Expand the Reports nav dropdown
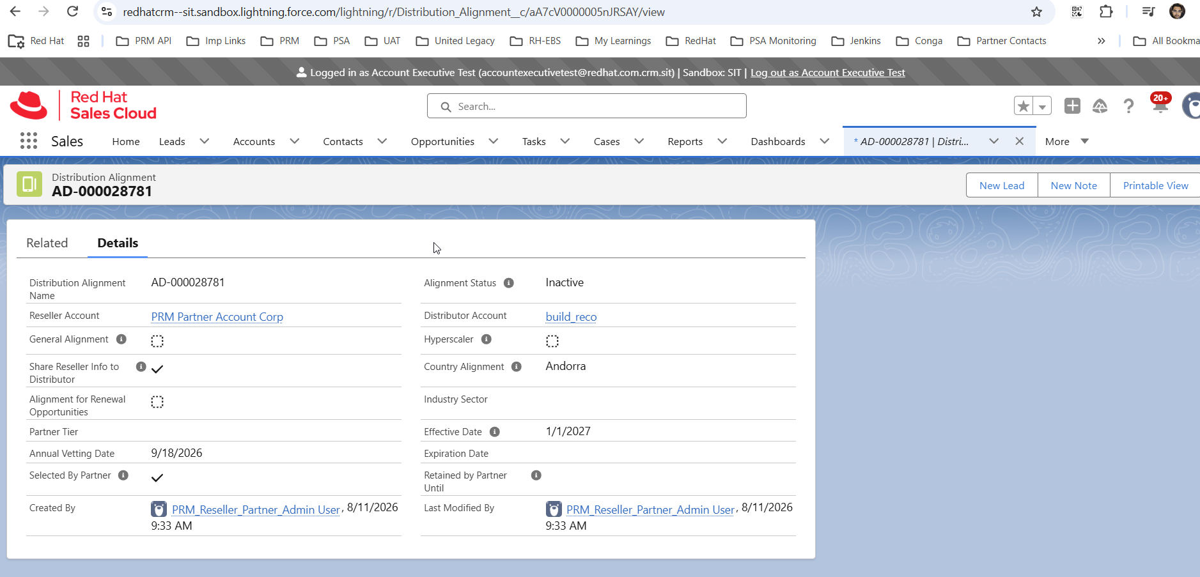The image size is (1200, 577). [722, 141]
